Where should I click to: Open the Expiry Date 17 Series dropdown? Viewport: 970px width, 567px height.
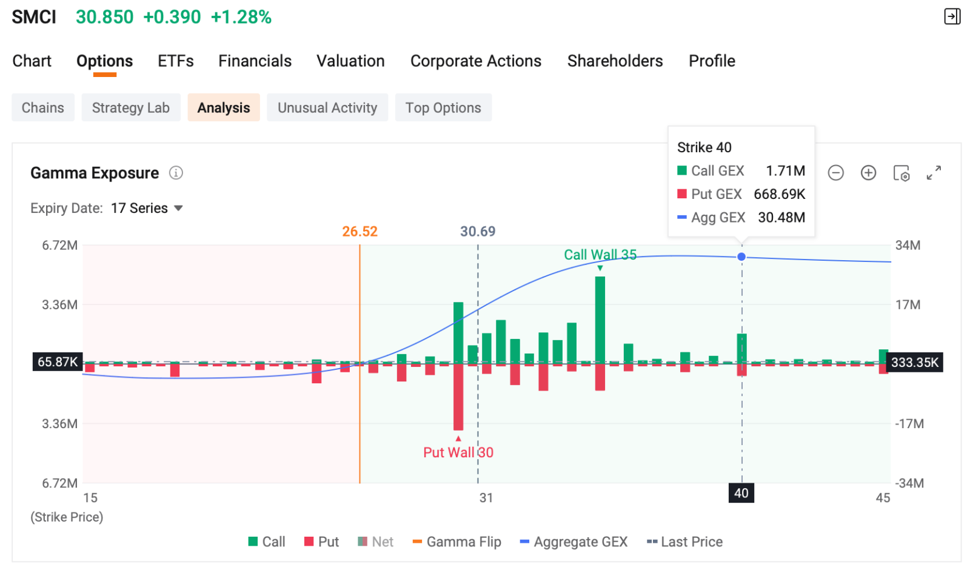pos(147,208)
